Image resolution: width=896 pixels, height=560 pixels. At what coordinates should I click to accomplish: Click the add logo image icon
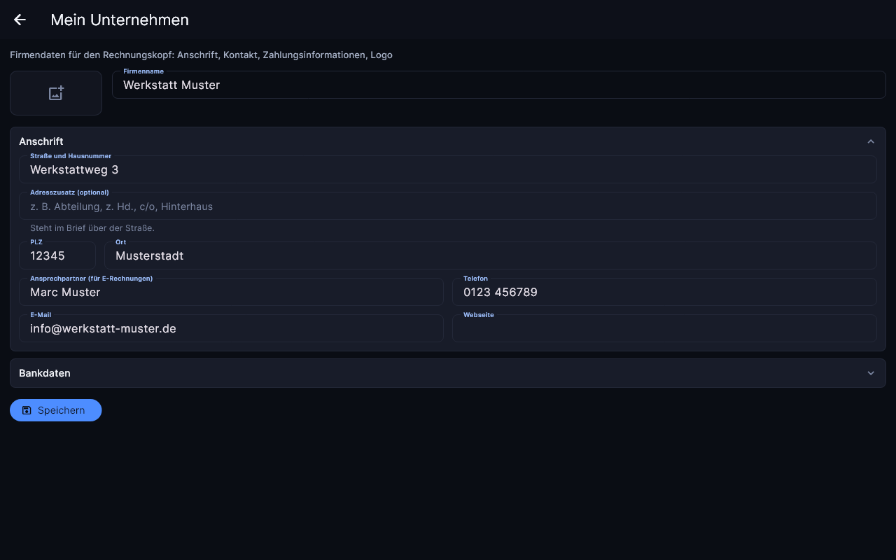point(56,93)
